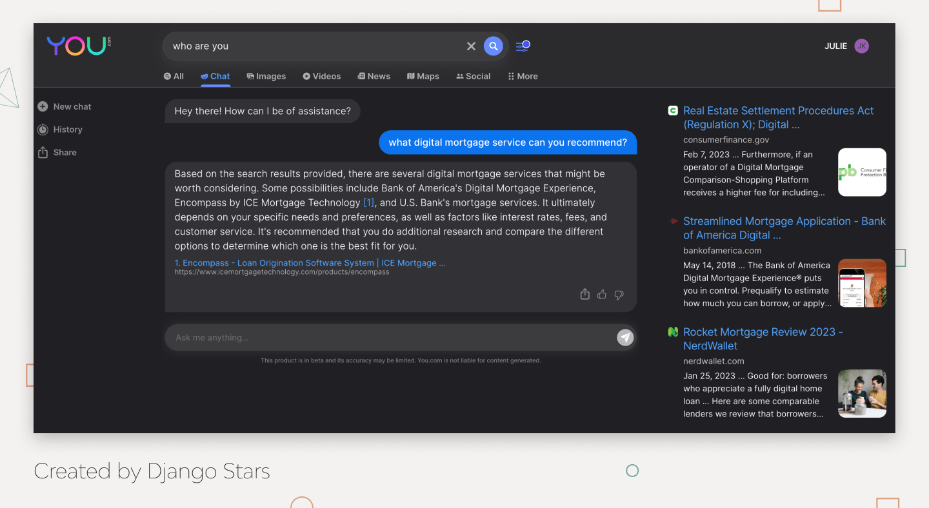Click the 'Hey there! How can I be' greeting
The image size is (929, 508).
tap(263, 111)
